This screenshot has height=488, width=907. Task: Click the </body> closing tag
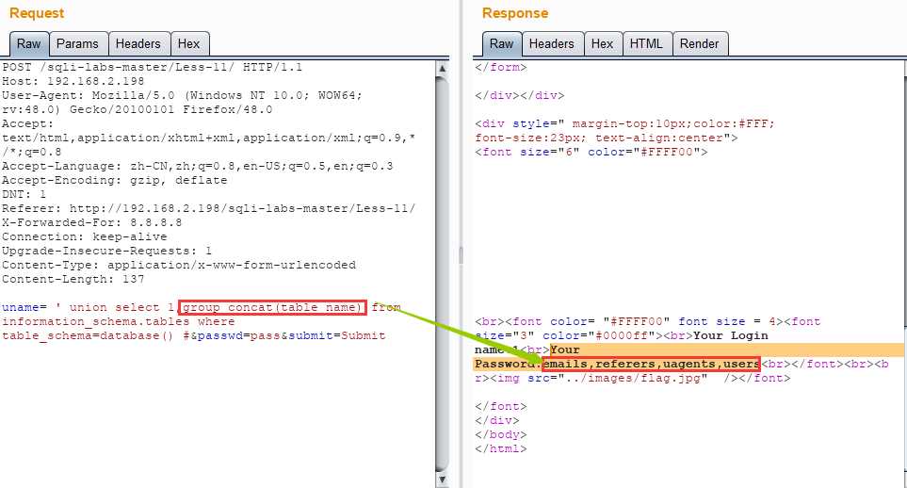pos(501,434)
